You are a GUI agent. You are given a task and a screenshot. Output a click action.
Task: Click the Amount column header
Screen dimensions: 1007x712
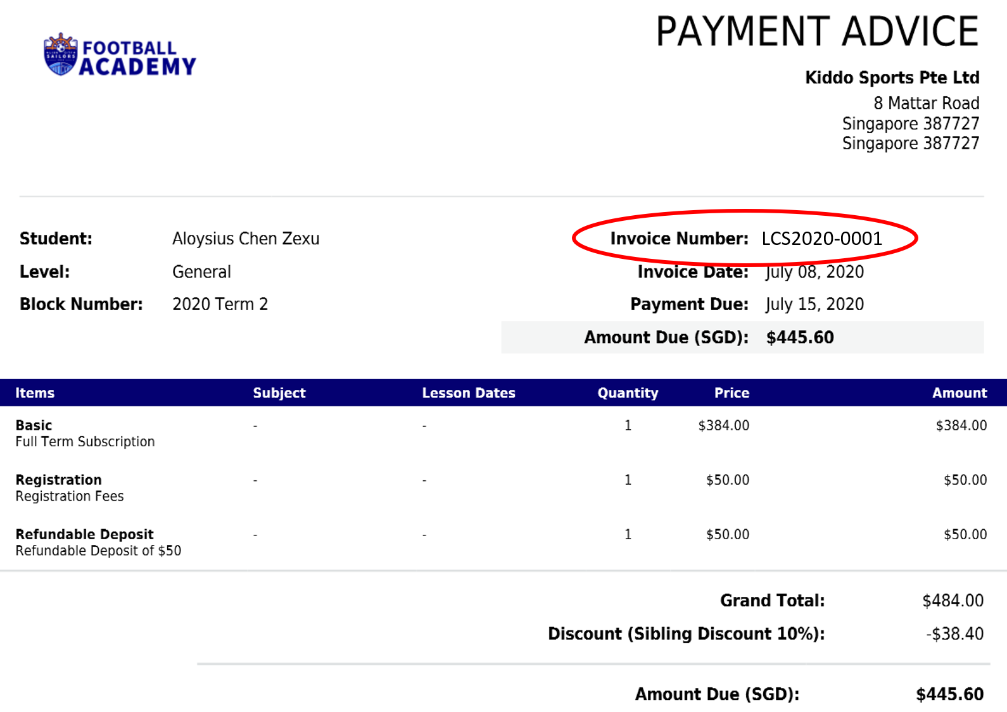(x=959, y=393)
